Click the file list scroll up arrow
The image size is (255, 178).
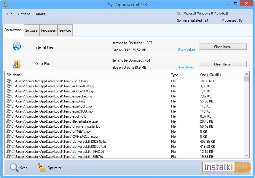pos(246,74)
